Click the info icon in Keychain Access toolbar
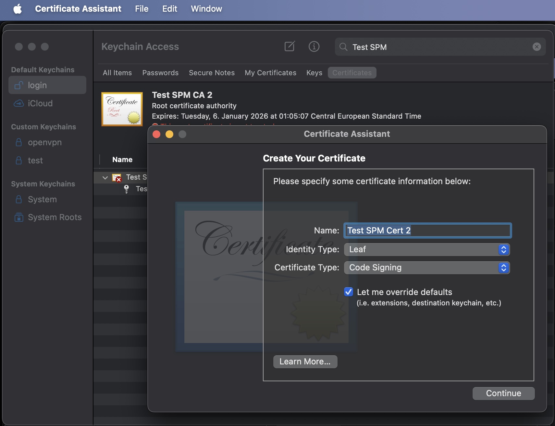The height and width of the screenshot is (426, 555). pos(314,47)
